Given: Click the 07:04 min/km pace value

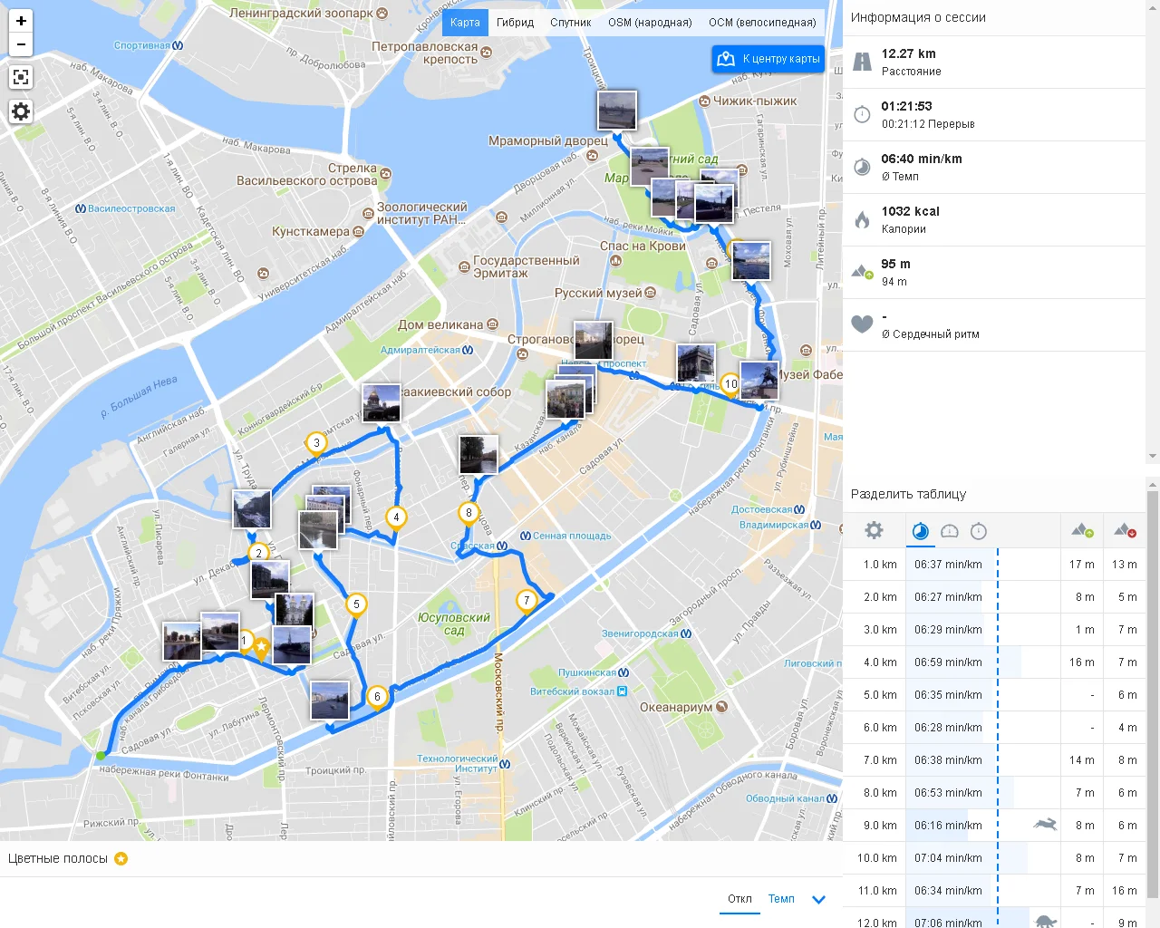Looking at the screenshot, I should 948,858.
